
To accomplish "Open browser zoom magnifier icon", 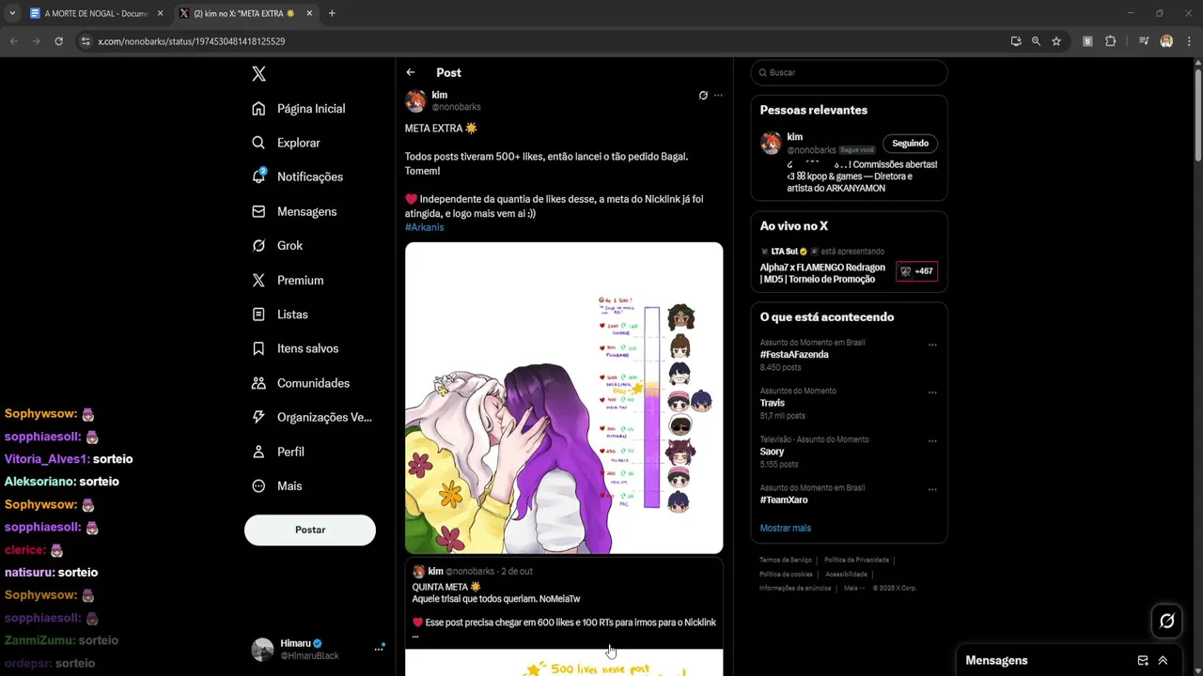I will 1036,41.
